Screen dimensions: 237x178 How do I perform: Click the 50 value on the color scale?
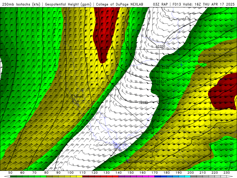click(10, 173)
